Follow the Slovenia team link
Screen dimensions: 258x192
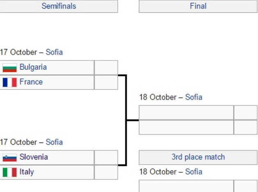(34, 157)
